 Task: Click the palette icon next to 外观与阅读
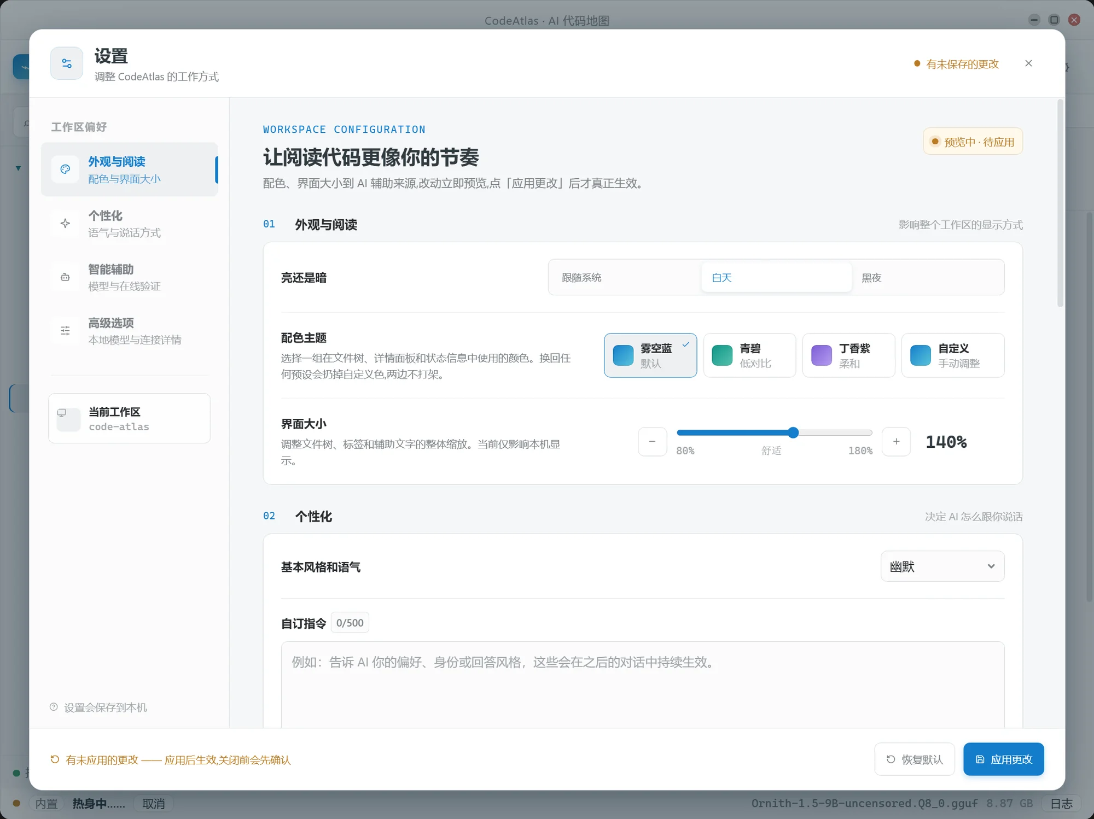coord(65,169)
